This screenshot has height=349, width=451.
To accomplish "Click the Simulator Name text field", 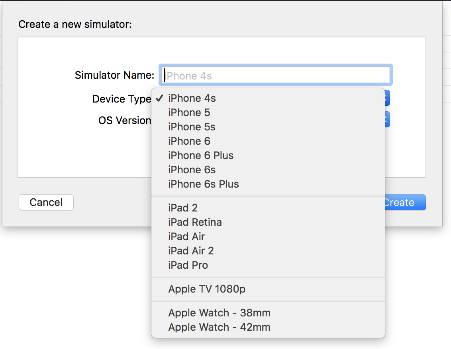I will pos(276,75).
